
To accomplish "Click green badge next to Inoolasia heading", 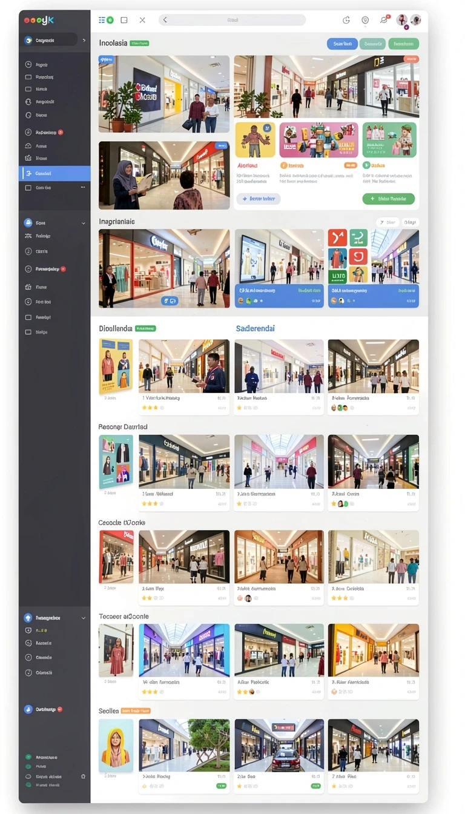I will coord(139,44).
